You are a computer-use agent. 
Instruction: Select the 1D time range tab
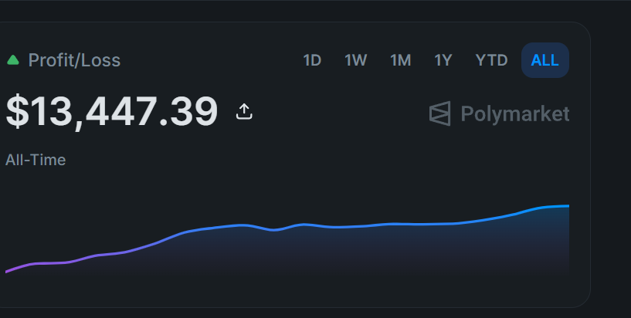coord(312,60)
